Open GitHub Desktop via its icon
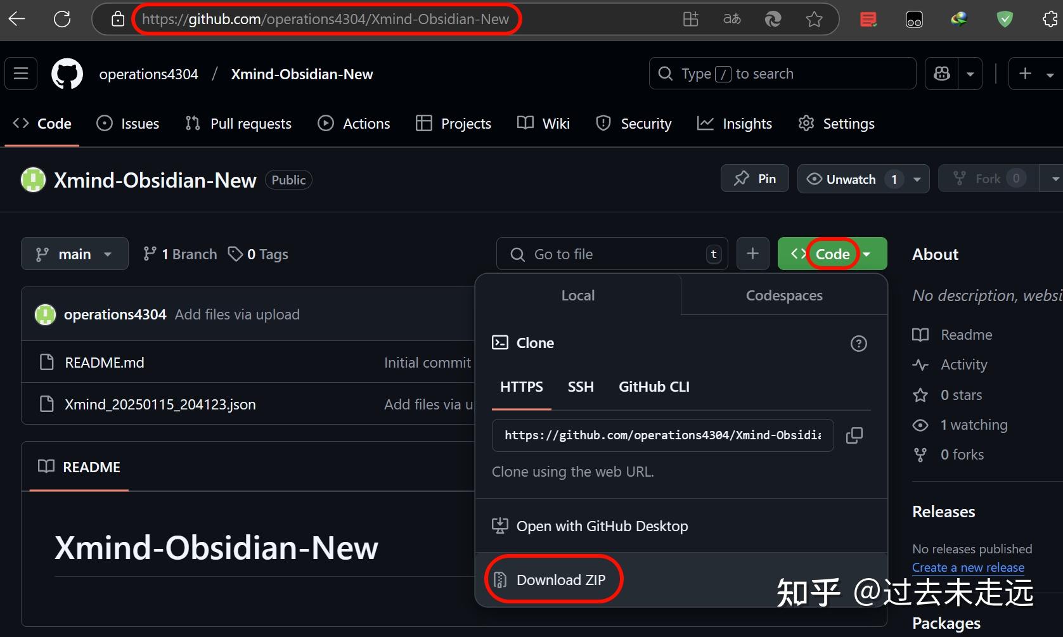This screenshot has height=637, width=1063. tap(500, 525)
